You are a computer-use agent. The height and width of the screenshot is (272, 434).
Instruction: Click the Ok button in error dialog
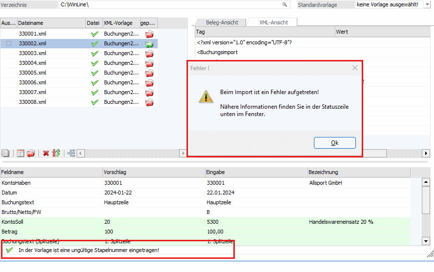pyautogui.click(x=334, y=143)
